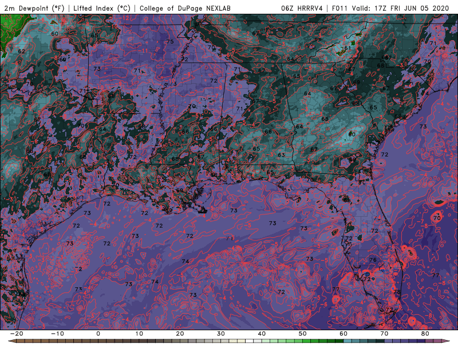458x344 pixels.
Task: Click the 10 label on the color scale
Action: (139, 334)
